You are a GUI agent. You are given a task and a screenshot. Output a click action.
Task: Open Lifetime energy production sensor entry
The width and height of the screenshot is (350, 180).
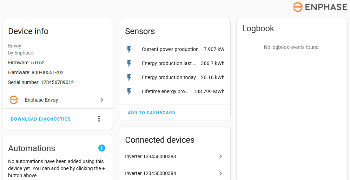(165, 92)
